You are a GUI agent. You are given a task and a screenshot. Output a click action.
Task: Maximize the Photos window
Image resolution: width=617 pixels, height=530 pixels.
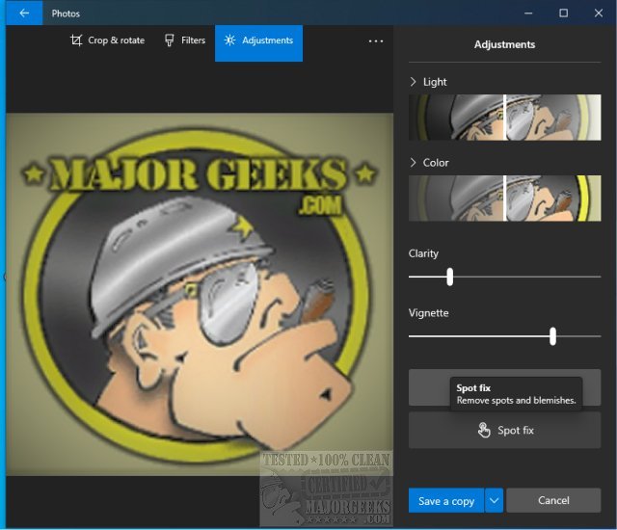563,13
